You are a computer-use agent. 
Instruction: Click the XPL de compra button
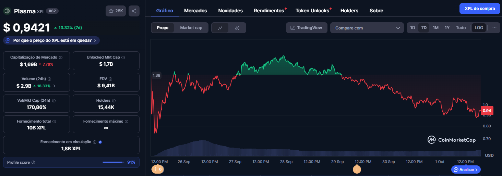[479, 9]
